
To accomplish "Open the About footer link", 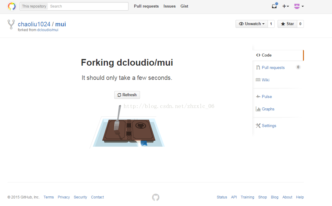I will tap(287, 197).
